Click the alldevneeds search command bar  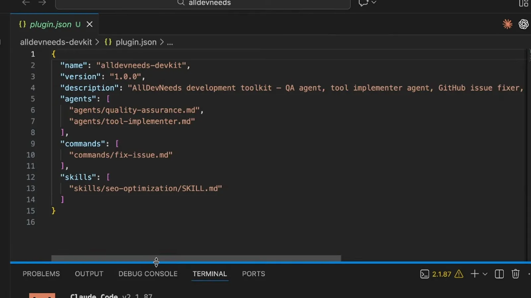point(203,3)
